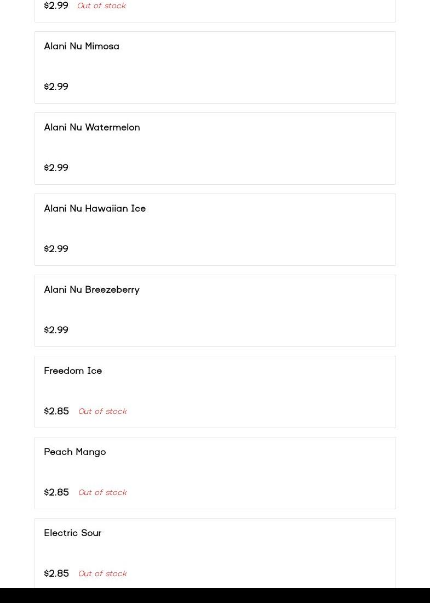Click the Freedom Ice $2.85 price
Screen dimensions: 430x603
tap(56, 411)
